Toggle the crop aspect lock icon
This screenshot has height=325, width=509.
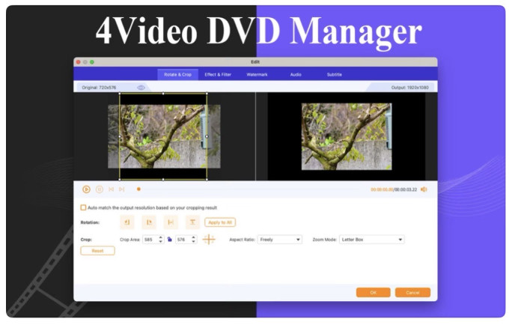click(x=169, y=240)
